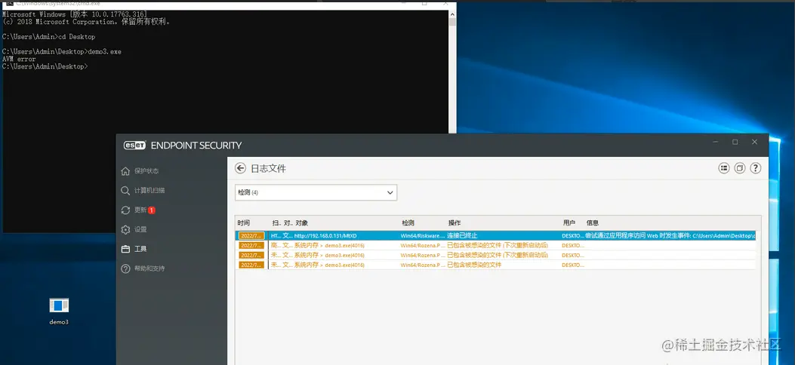Click the 连接已终止 action cell
The image size is (795, 365).
pyautogui.click(x=462, y=235)
